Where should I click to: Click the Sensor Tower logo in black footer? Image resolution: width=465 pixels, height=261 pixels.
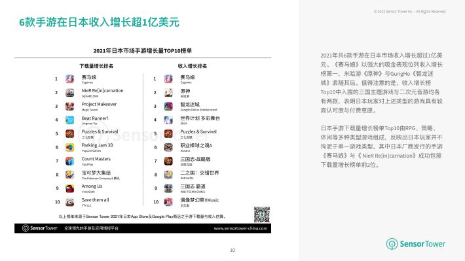(40, 228)
